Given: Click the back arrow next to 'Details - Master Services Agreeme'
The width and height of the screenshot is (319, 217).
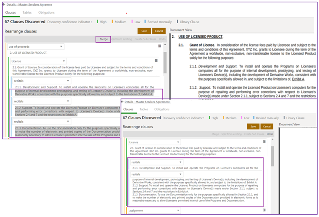Looking at the screenshot, I should (4, 4).
